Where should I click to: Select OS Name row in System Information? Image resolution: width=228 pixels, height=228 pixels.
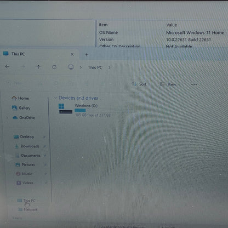point(109,32)
